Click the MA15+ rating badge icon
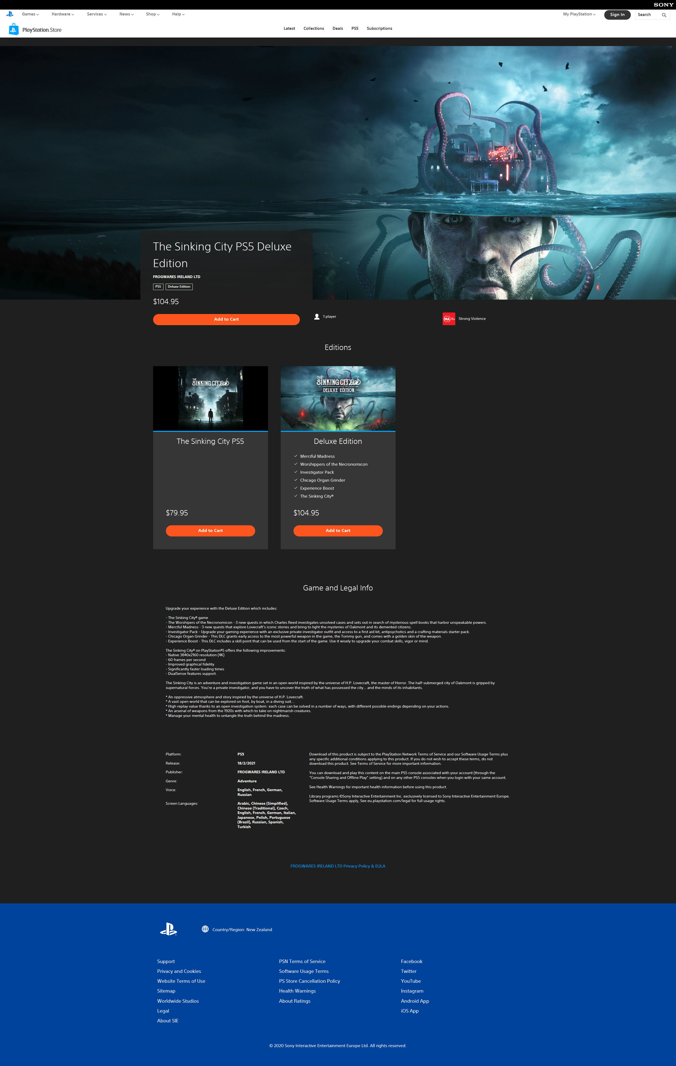The height and width of the screenshot is (1066, 676). pyautogui.click(x=448, y=319)
